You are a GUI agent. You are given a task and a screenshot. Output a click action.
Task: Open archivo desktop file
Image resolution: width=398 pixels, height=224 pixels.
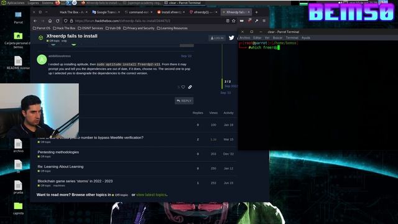click(x=18, y=146)
